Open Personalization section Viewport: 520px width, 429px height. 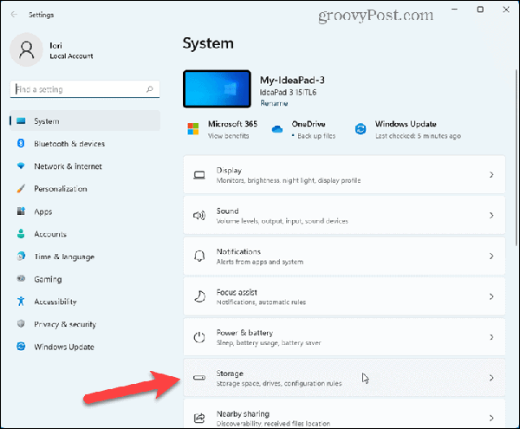pyautogui.click(x=85, y=189)
